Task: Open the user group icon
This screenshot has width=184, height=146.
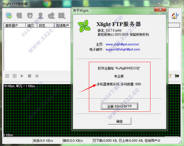Action: tap(51, 16)
